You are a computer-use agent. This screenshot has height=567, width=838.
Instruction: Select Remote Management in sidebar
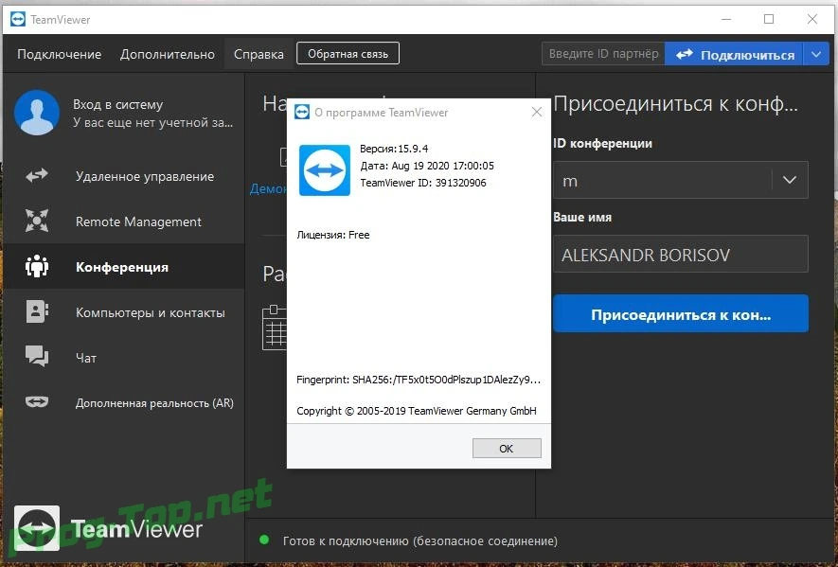124,221
